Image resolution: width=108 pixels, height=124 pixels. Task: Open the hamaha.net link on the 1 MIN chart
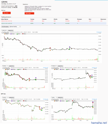coord(99,32)
